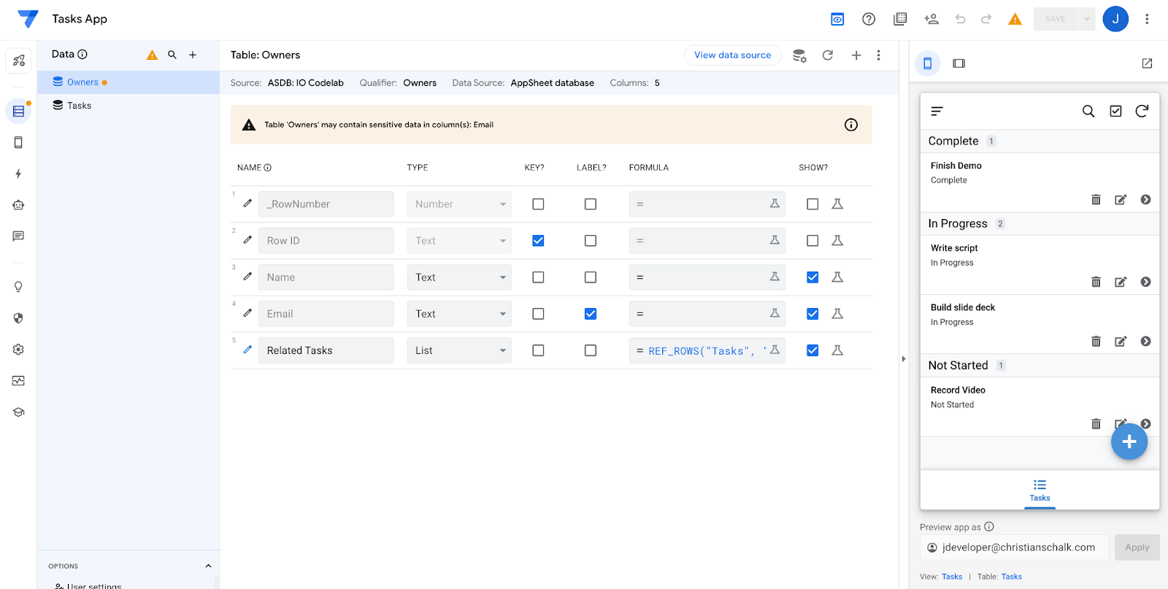Switch preview to tablet view icon
The width and height of the screenshot is (1168, 589).
click(958, 63)
